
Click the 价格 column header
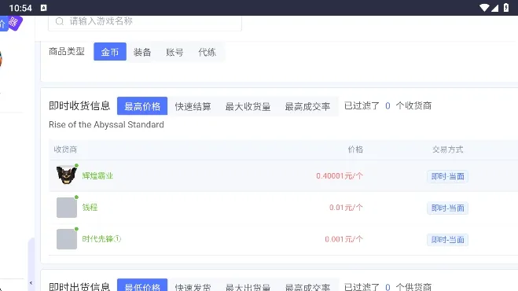tap(355, 149)
